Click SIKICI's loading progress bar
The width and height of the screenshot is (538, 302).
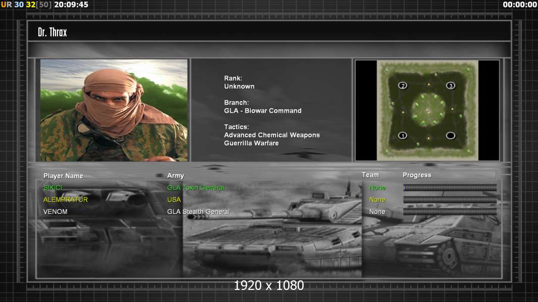pos(450,187)
